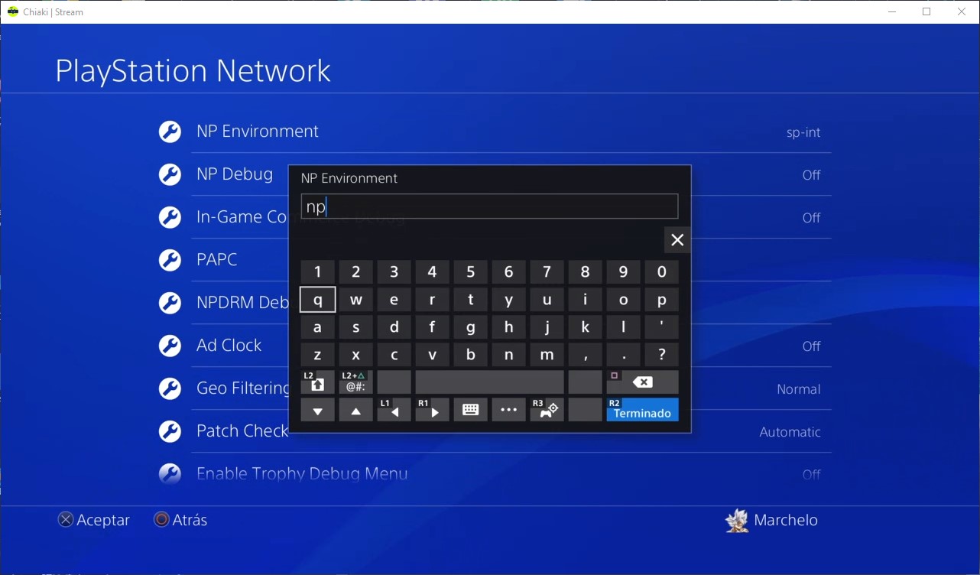Click the Chiaki app icon in title bar
This screenshot has width=980, height=575.
pos(13,12)
